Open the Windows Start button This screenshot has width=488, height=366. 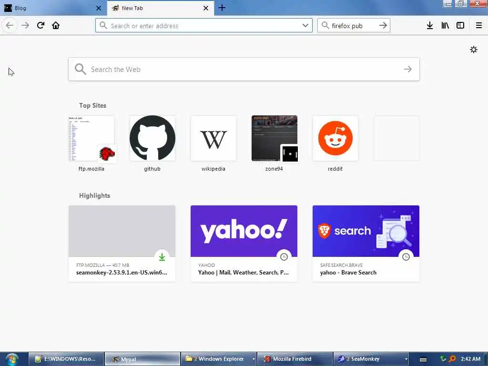12,359
